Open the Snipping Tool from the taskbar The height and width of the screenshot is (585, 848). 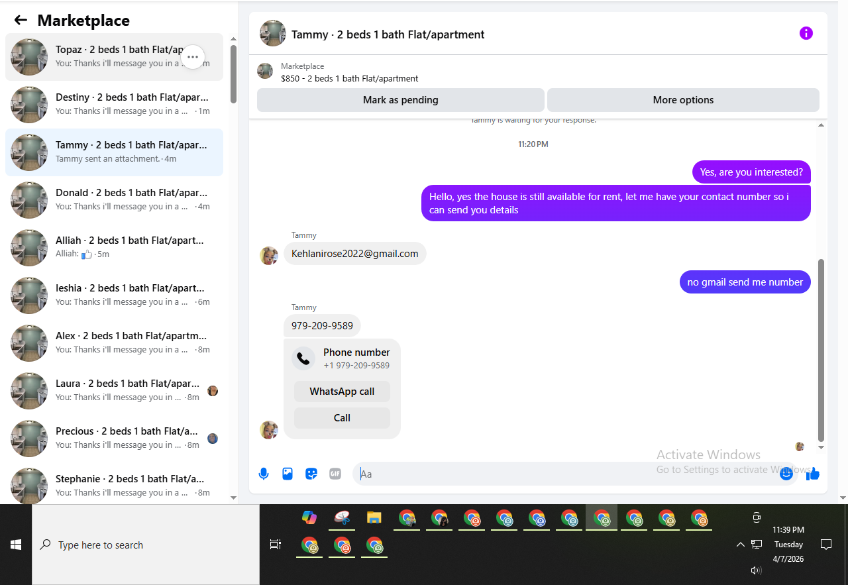342,517
